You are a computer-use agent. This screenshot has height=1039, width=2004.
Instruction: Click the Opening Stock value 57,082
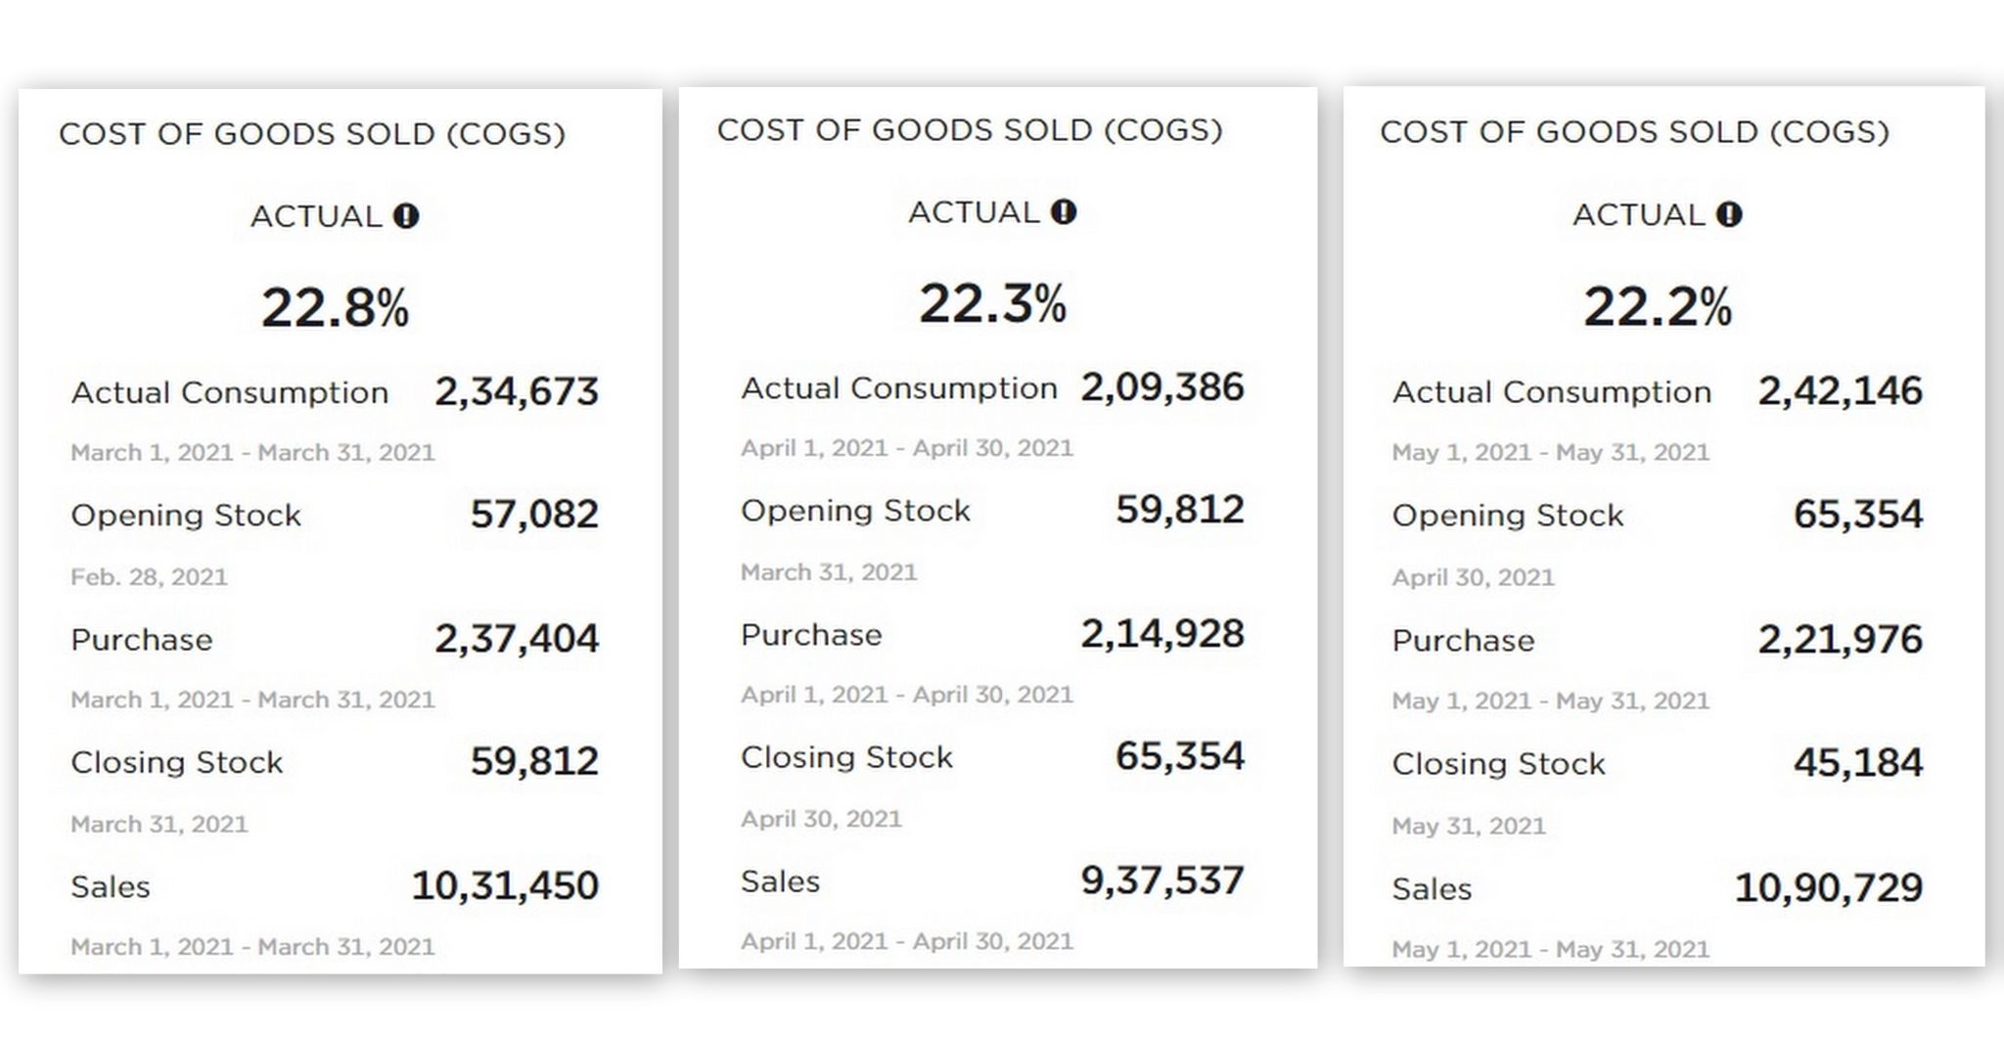click(x=534, y=515)
